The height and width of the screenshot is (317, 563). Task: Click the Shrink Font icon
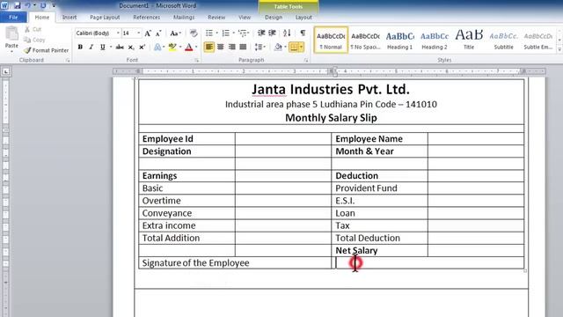coord(158,33)
